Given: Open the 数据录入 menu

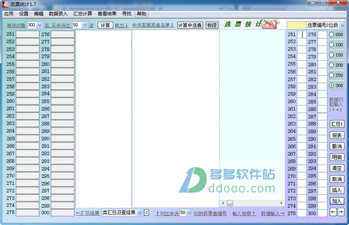Looking at the screenshot, I should click(x=58, y=14).
